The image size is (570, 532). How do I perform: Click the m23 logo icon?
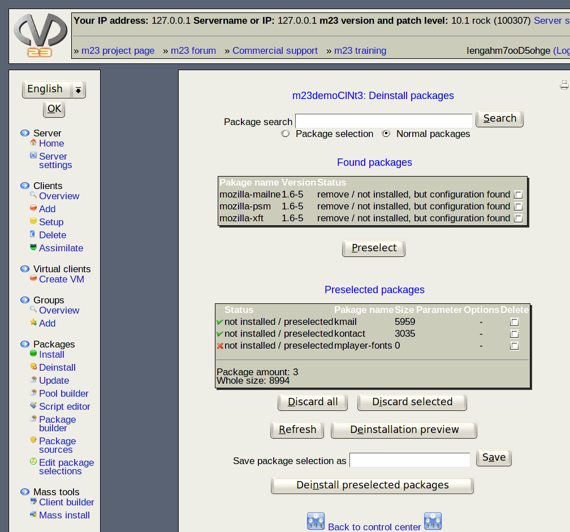tap(40, 36)
